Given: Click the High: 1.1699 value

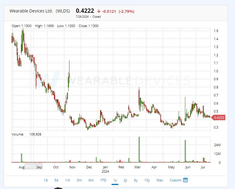Looking at the screenshot, I should (x=44, y=26).
